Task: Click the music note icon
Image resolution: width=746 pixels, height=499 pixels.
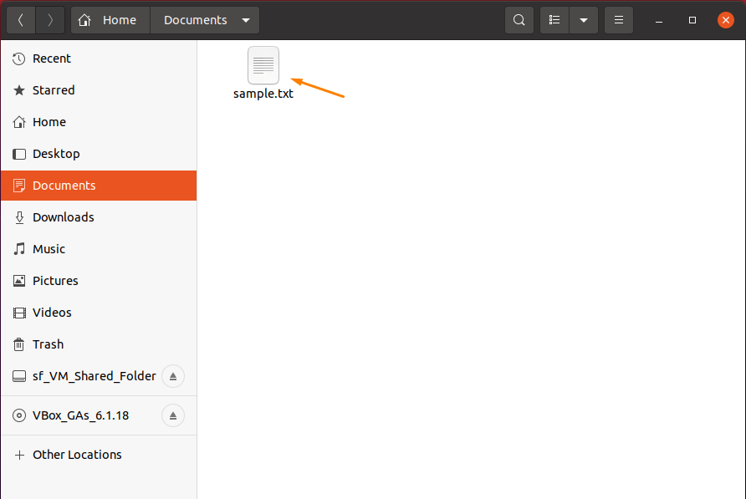Action: coord(19,249)
